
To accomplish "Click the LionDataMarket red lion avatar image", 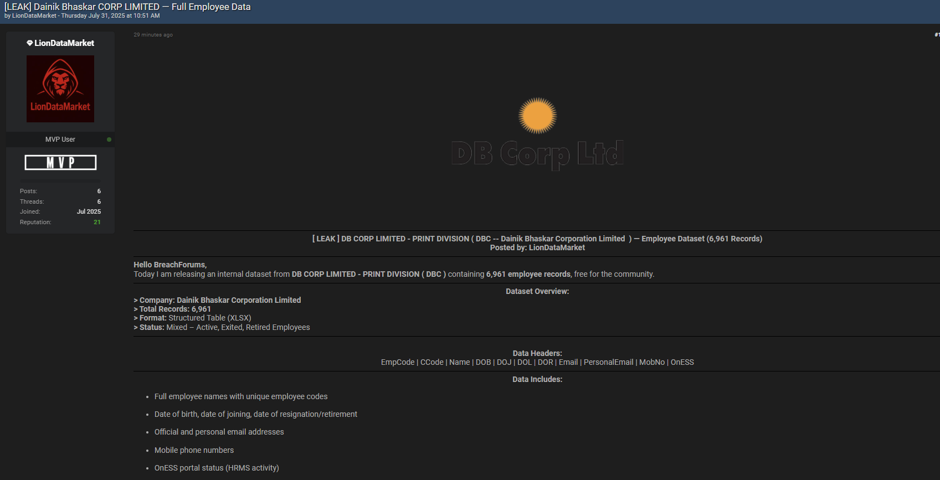I will tap(60, 89).
